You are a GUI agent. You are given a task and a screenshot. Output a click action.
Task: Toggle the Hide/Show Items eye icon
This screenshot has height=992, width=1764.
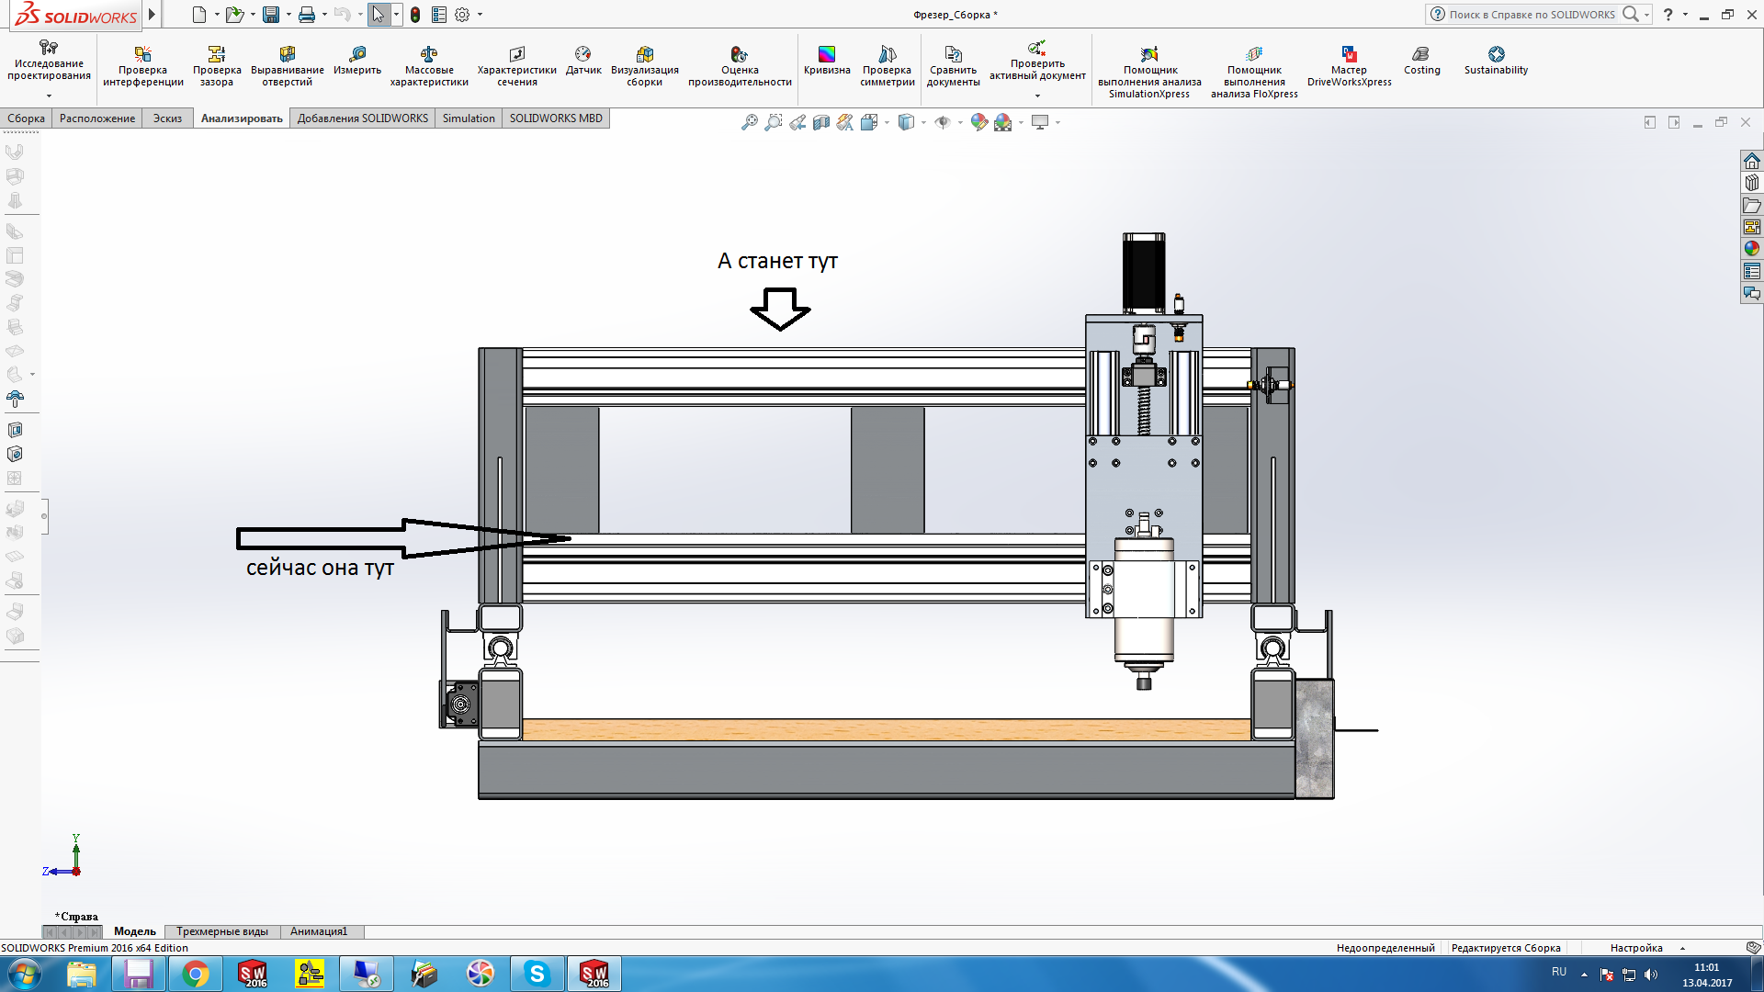[x=943, y=122]
